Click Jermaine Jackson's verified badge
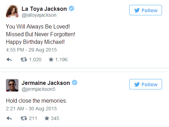The image size is (169, 127). point(75,82)
